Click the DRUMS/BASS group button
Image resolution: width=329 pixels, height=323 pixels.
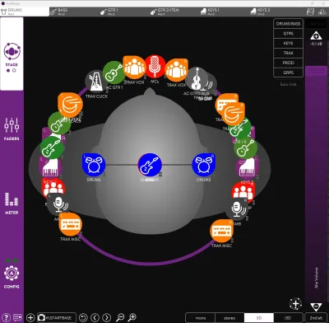288,24
